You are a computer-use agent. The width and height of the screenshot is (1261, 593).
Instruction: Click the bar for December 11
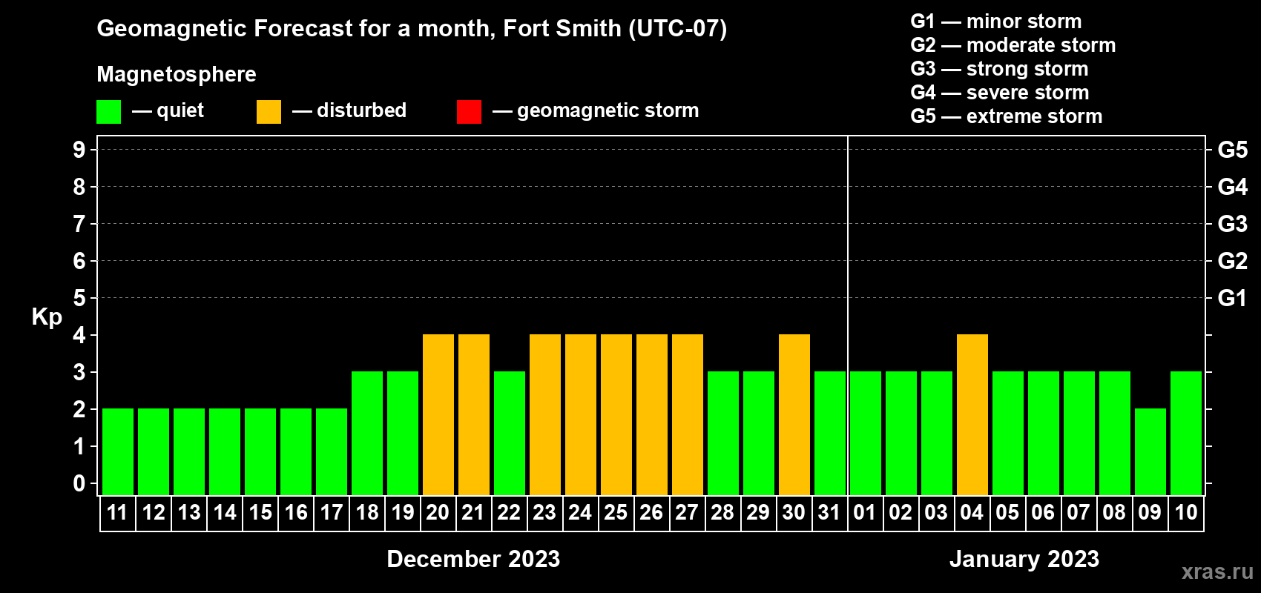point(118,451)
